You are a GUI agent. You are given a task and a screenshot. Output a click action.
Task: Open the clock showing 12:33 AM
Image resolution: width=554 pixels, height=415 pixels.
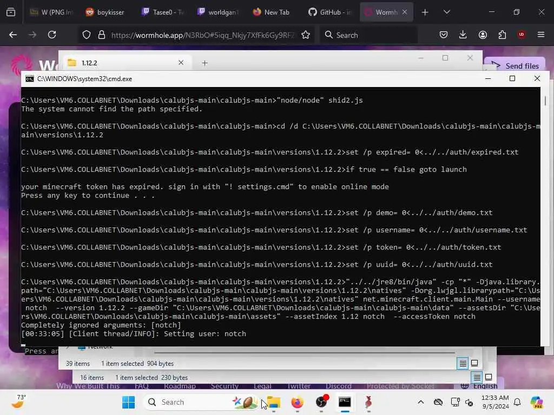[495, 402]
